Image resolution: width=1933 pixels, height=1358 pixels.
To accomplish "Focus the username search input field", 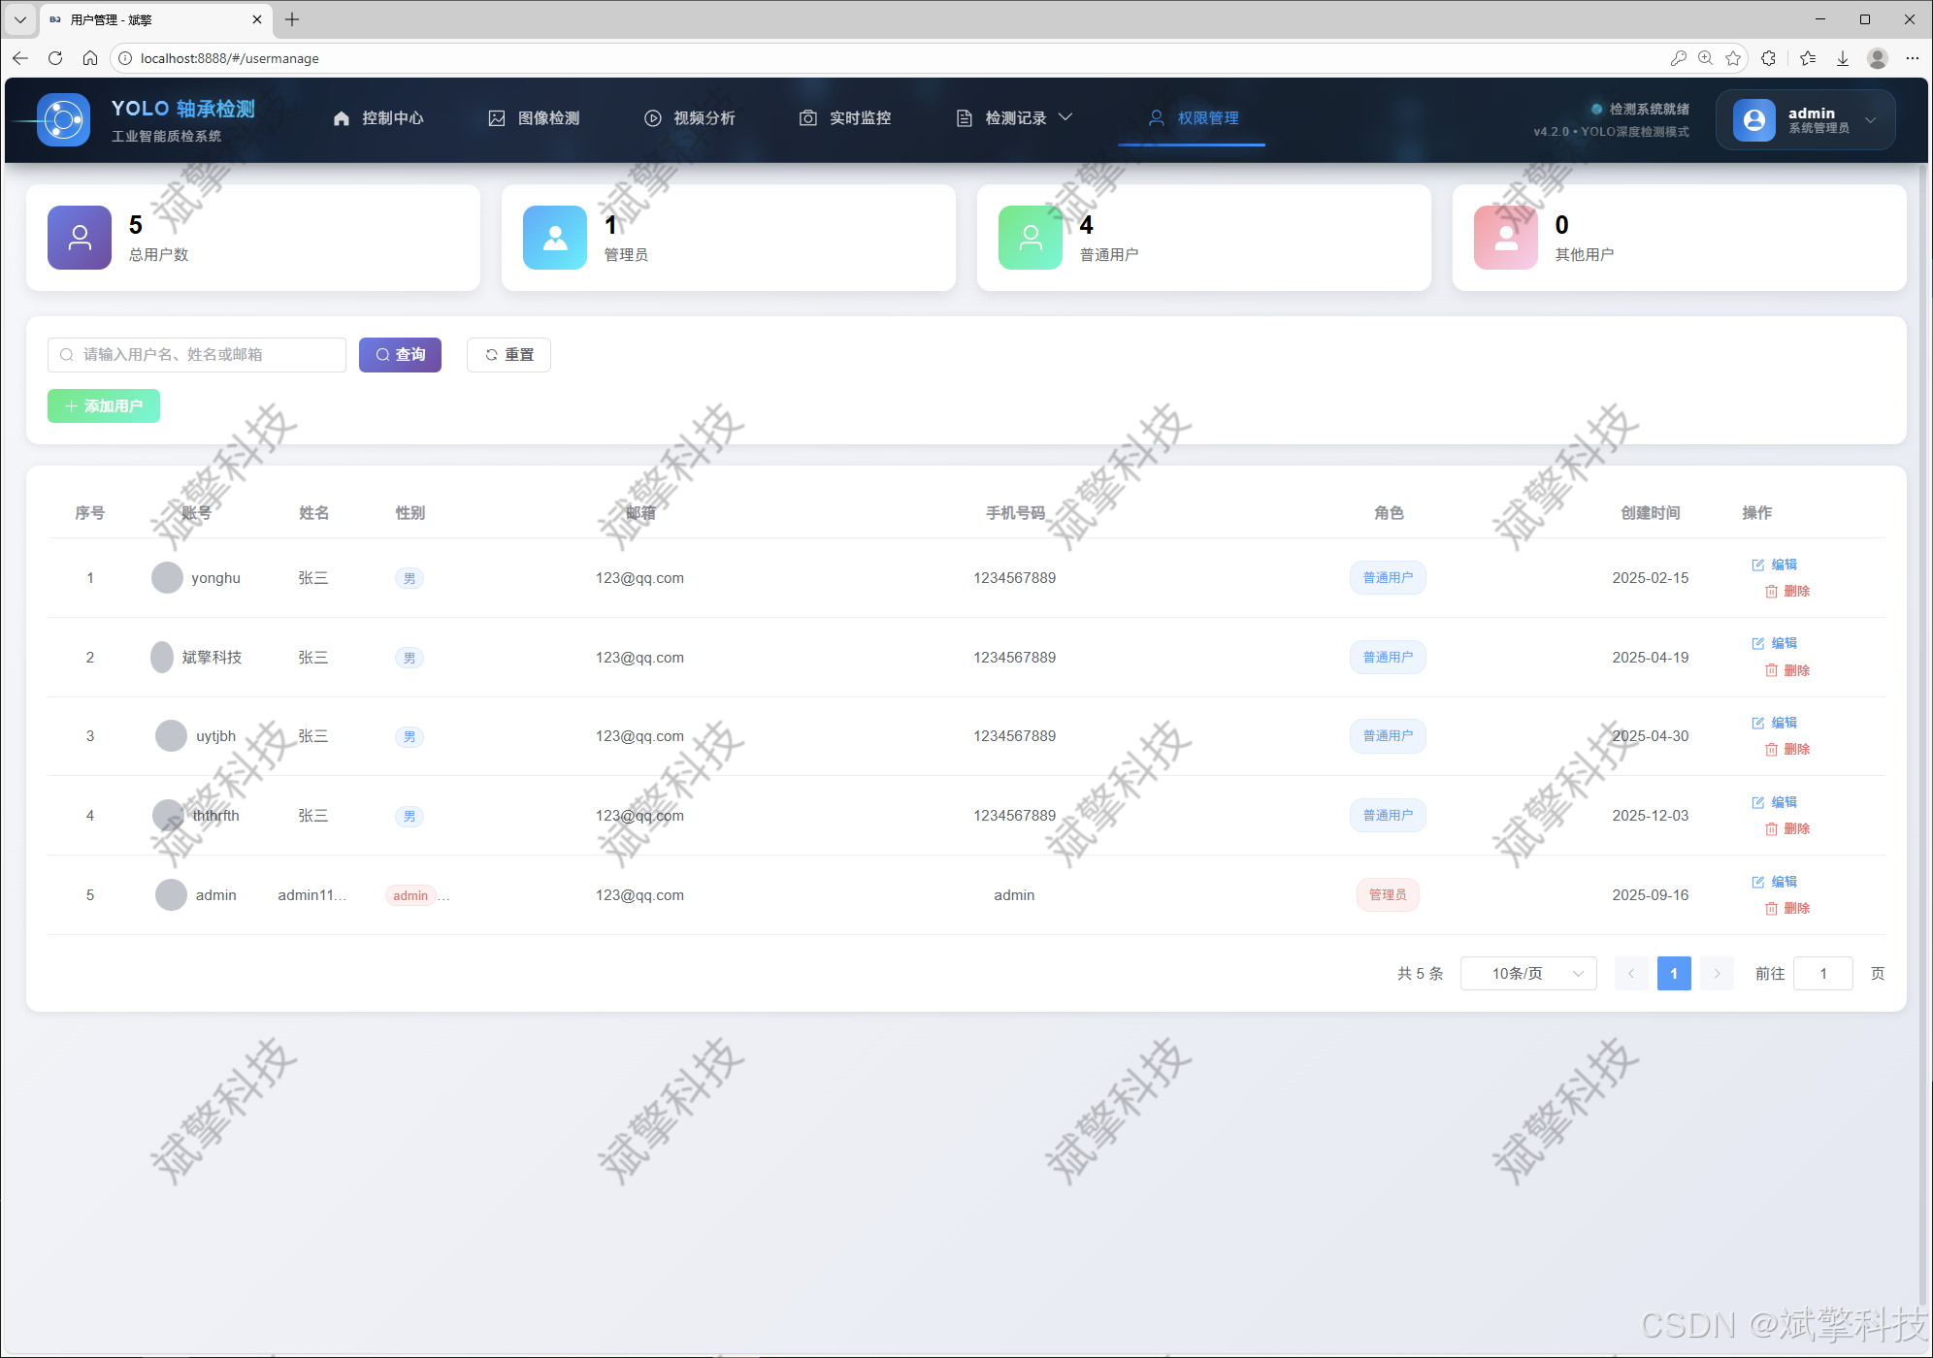I will pos(197,355).
